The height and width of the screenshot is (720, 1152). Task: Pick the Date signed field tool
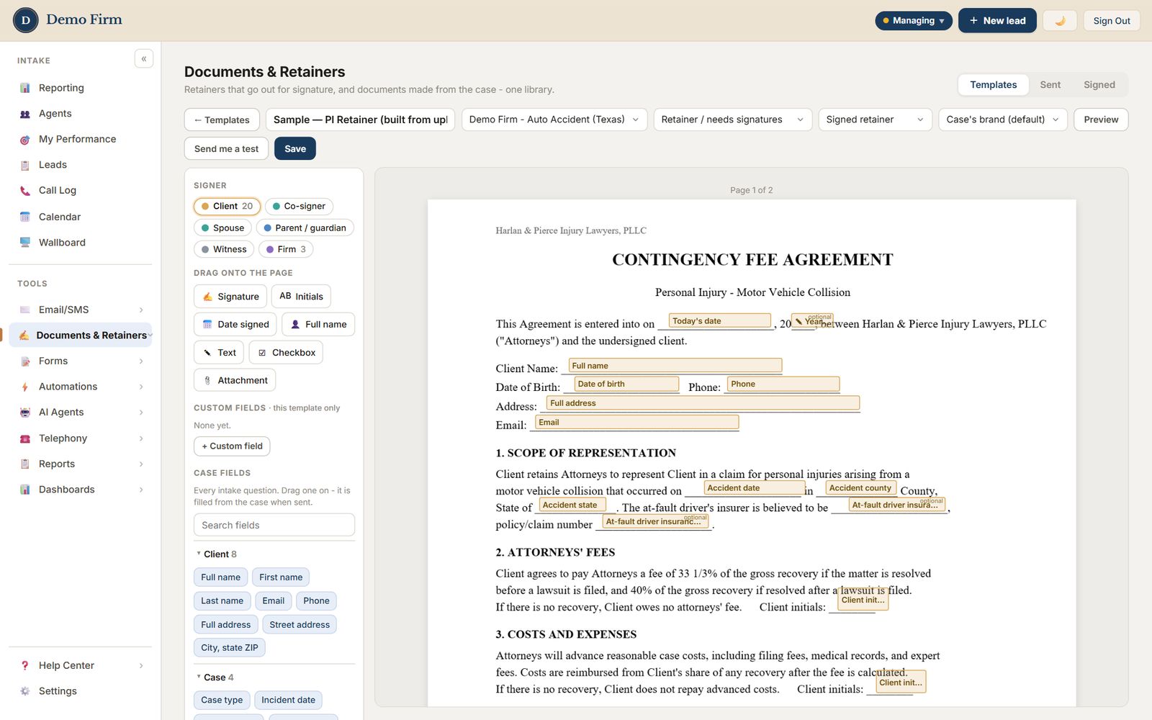[235, 324]
